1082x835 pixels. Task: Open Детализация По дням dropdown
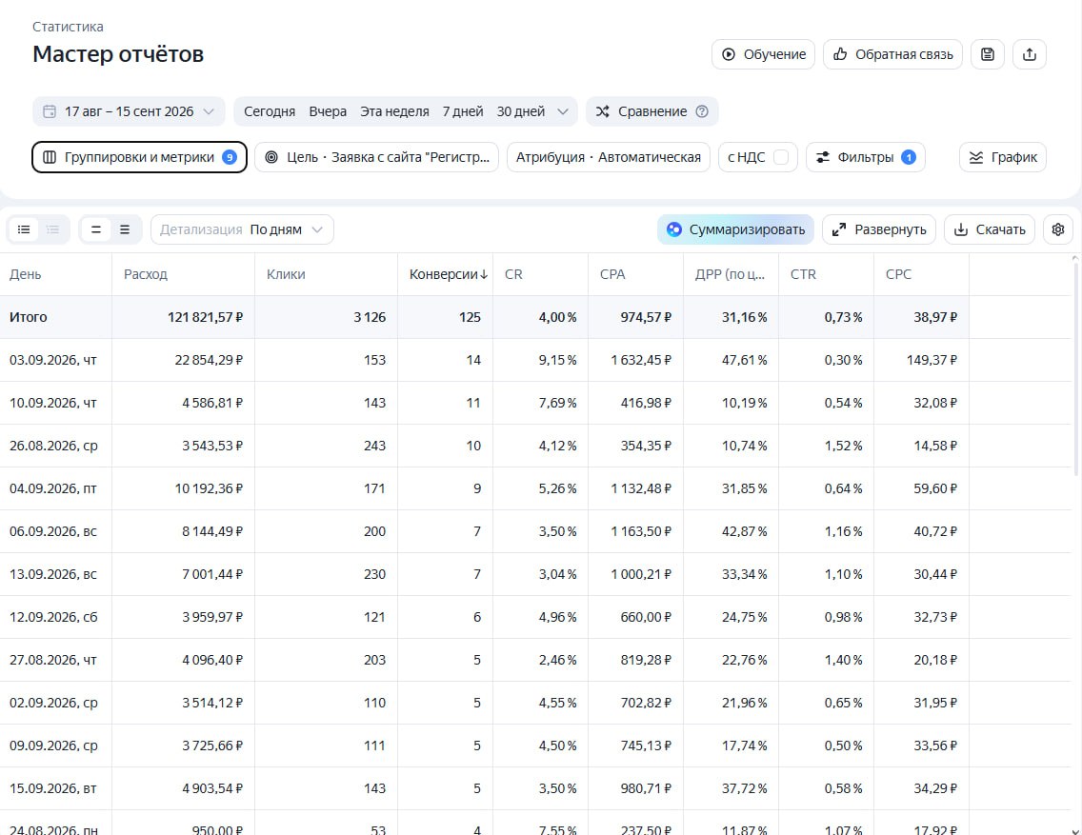coord(242,229)
